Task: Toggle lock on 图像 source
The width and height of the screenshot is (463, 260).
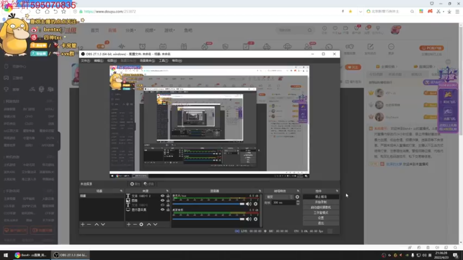Action: point(168,200)
